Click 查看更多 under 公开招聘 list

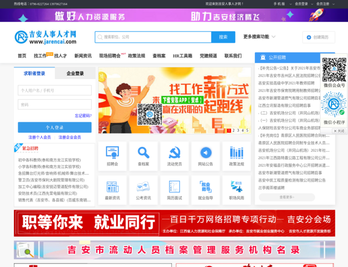pos(287,197)
